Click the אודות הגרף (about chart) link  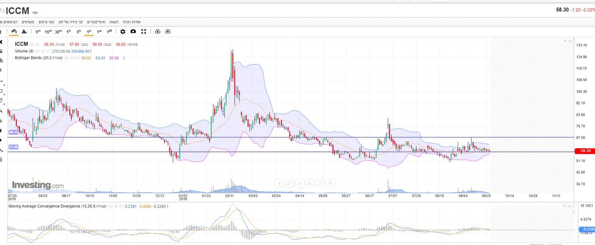(131, 22)
